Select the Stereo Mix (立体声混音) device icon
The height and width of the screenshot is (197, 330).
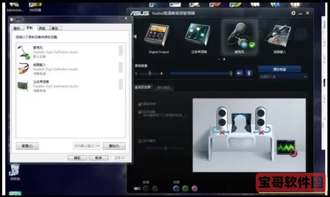pyautogui.click(x=197, y=34)
